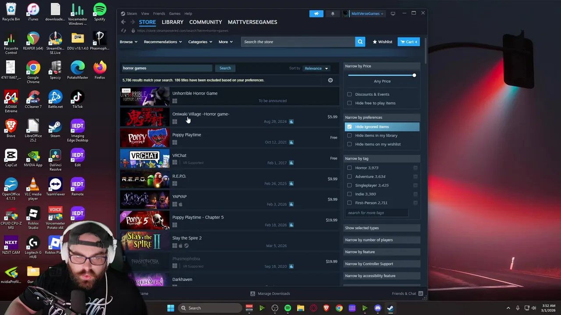Click the VRChat game thumbnail
The width and height of the screenshot is (561, 315).
(145, 158)
